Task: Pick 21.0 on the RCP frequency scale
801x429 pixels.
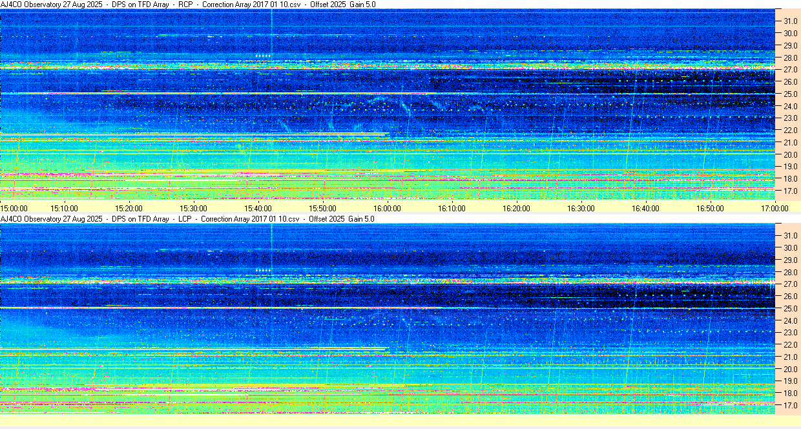Action: 791,143
